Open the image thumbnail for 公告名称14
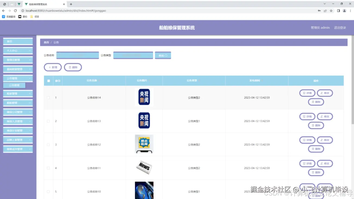This screenshot has height=199, width=354. point(144,97)
